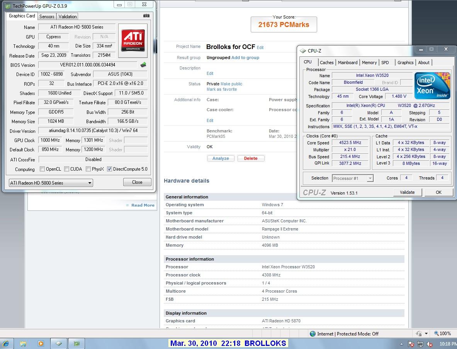Click the Core Voltage 1.480 V value
Image resolution: width=457 pixels, height=349 pixels.
pos(399,97)
